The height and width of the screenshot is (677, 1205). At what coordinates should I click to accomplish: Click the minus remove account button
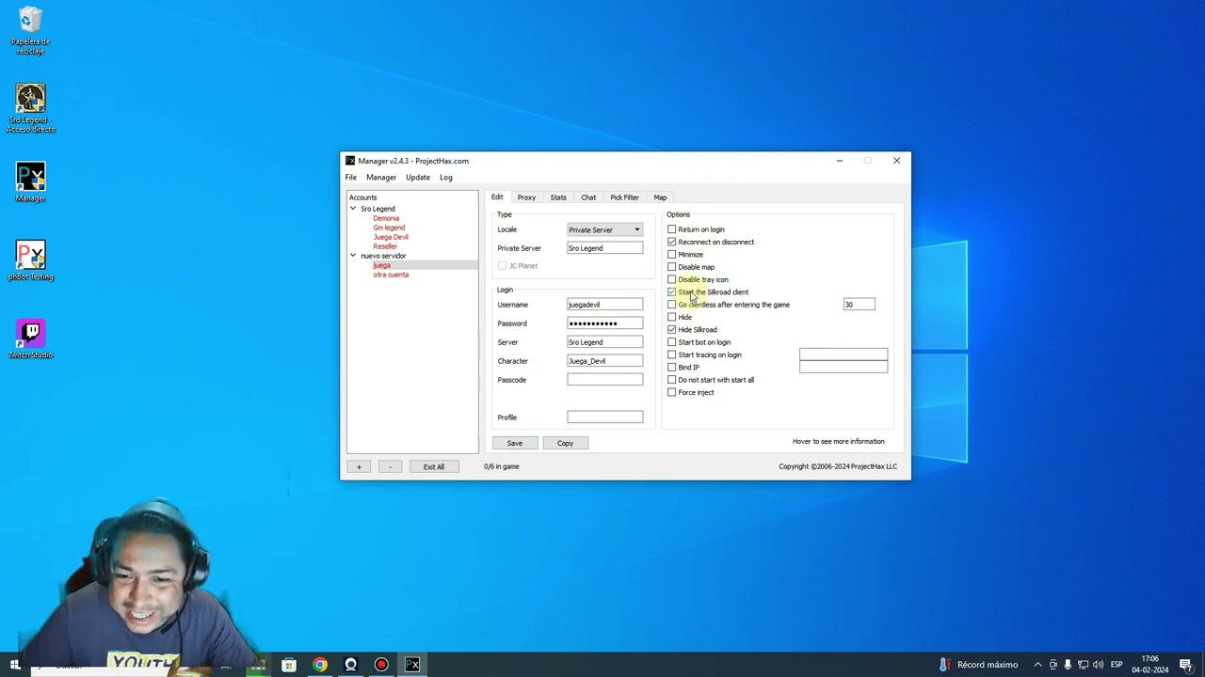(x=390, y=466)
